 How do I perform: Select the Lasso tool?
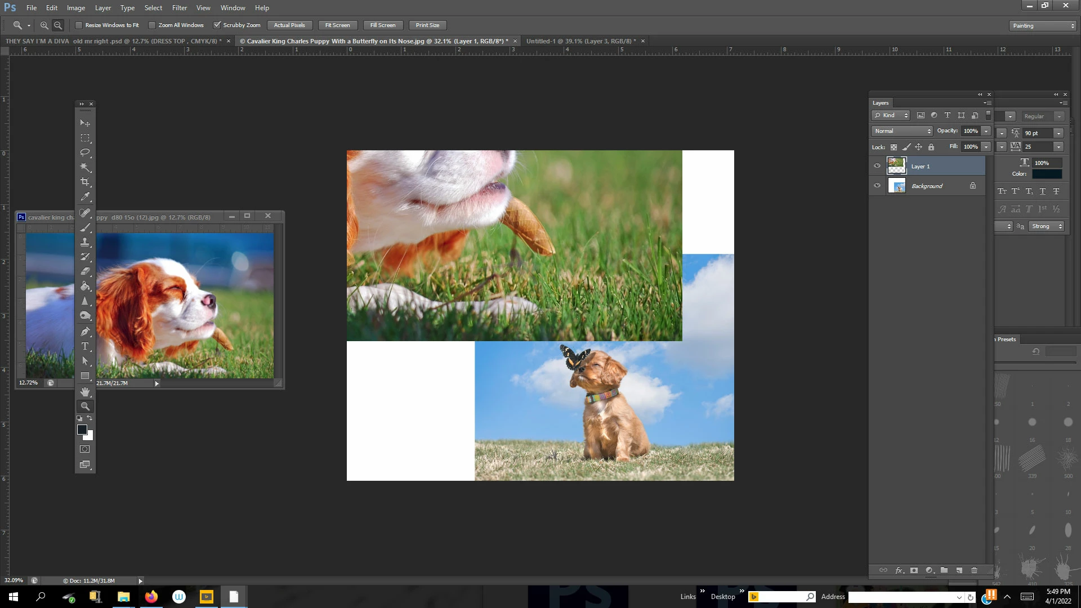pyautogui.click(x=85, y=153)
